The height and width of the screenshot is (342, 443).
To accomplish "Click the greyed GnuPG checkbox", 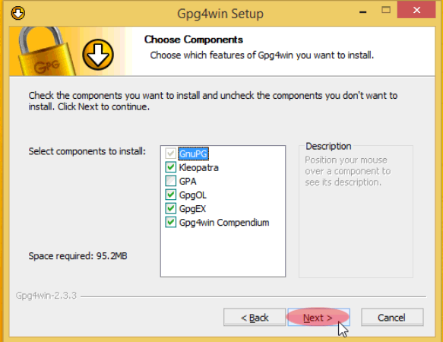I will tap(171, 154).
